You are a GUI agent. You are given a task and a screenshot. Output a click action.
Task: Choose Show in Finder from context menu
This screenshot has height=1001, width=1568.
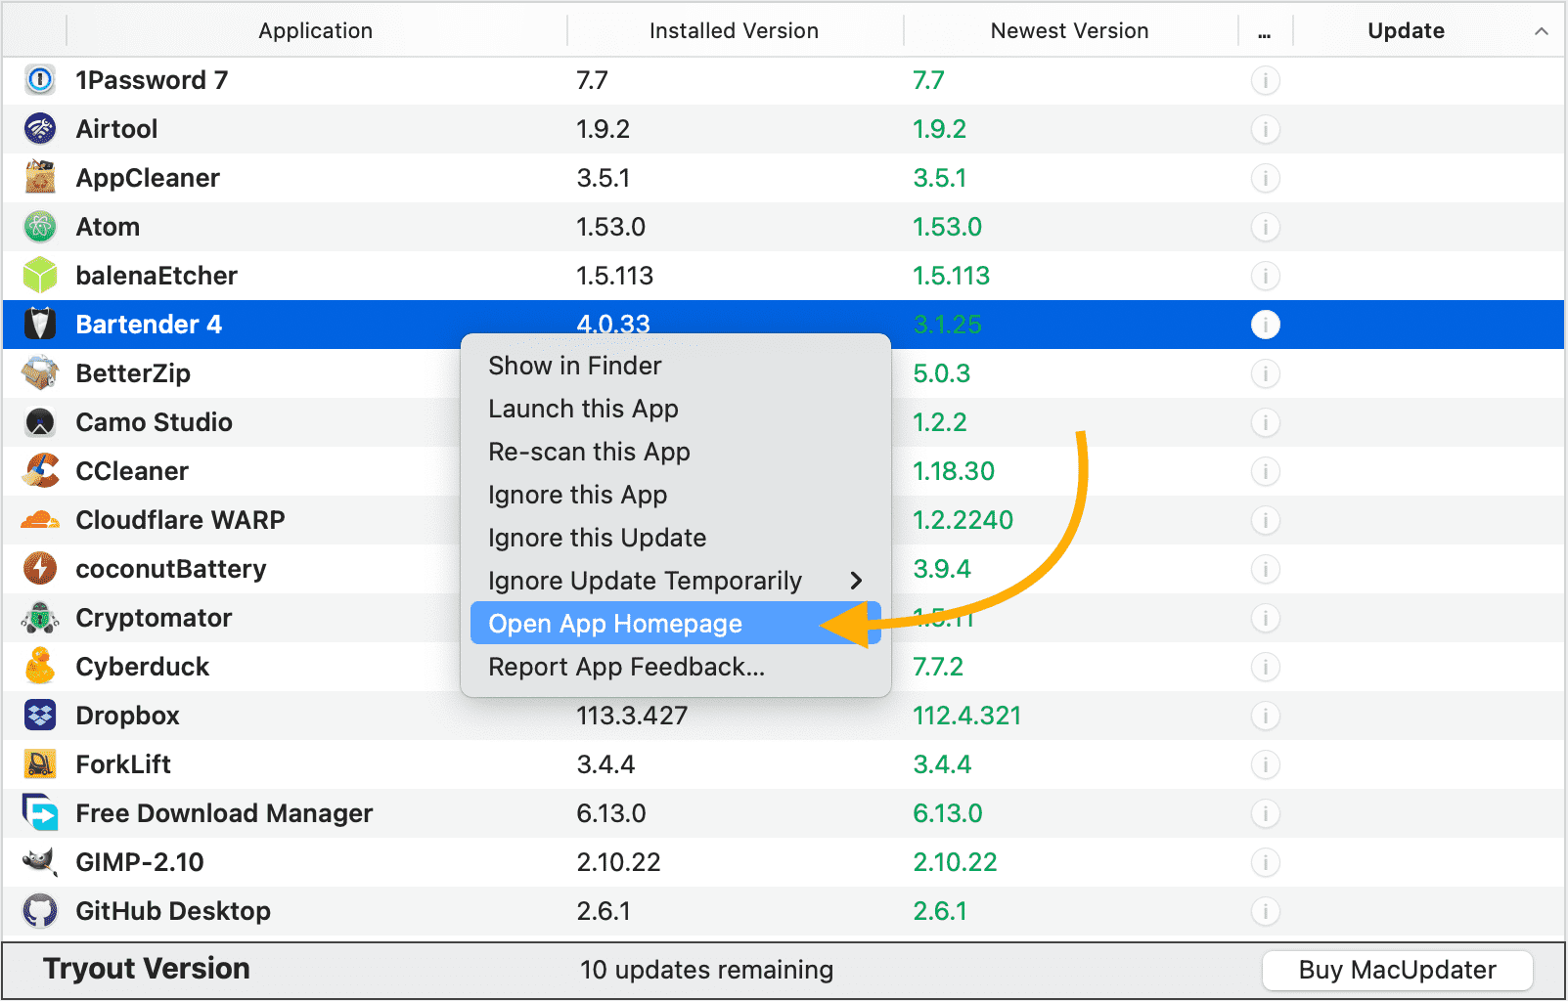(675, 366)
